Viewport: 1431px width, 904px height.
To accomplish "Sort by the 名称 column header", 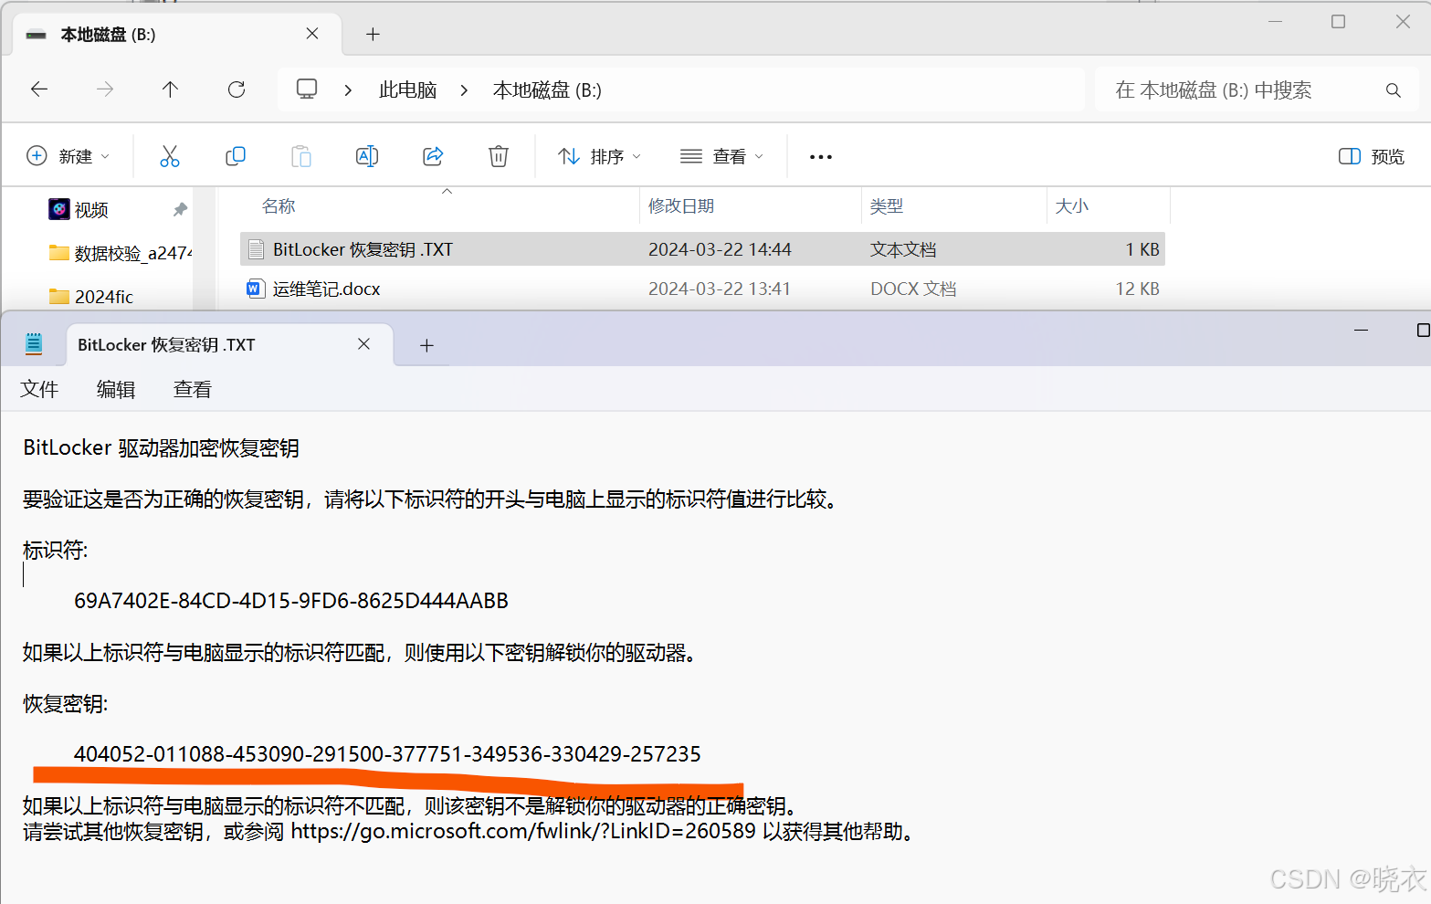I will click(279, 206).
